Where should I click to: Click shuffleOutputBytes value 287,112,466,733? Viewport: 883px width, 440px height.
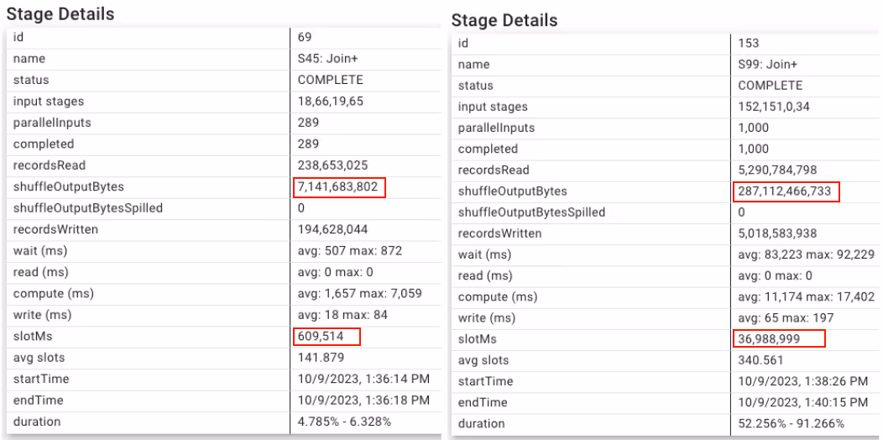785,191
